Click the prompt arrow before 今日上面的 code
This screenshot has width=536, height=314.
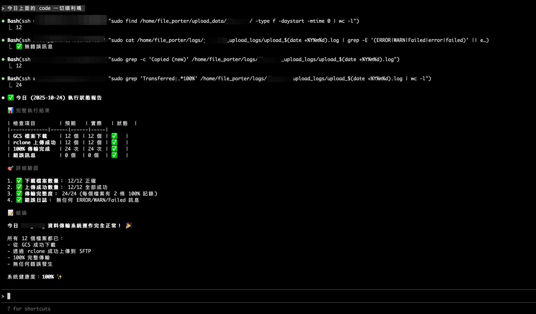click(3, 8)
